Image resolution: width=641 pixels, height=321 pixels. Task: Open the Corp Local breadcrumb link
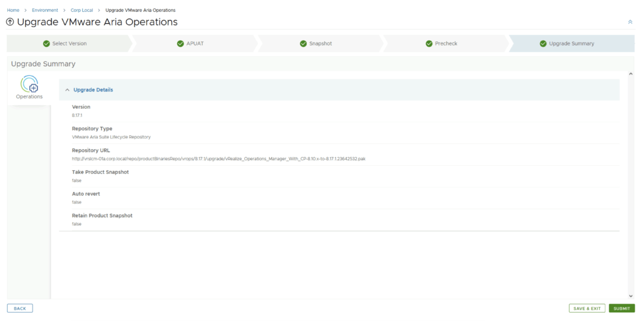point(81,10)
